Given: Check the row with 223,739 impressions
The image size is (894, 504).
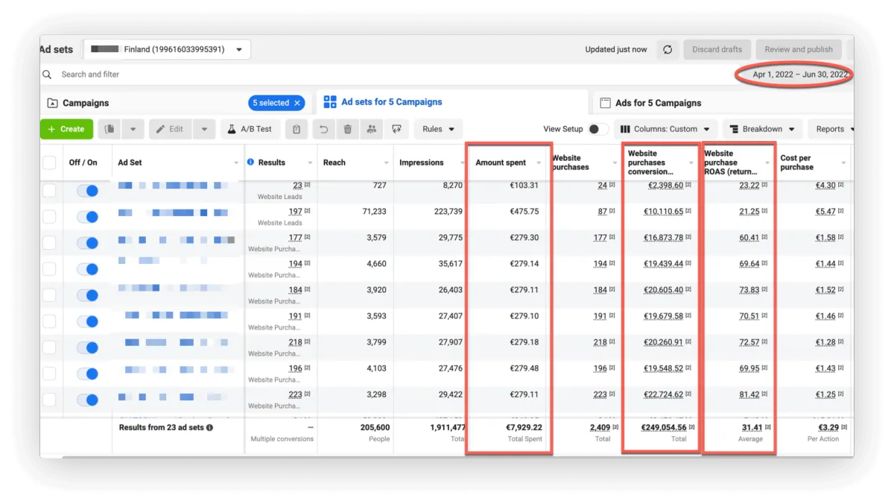Looking at the screenshot, I should click(x=49, y=217).
